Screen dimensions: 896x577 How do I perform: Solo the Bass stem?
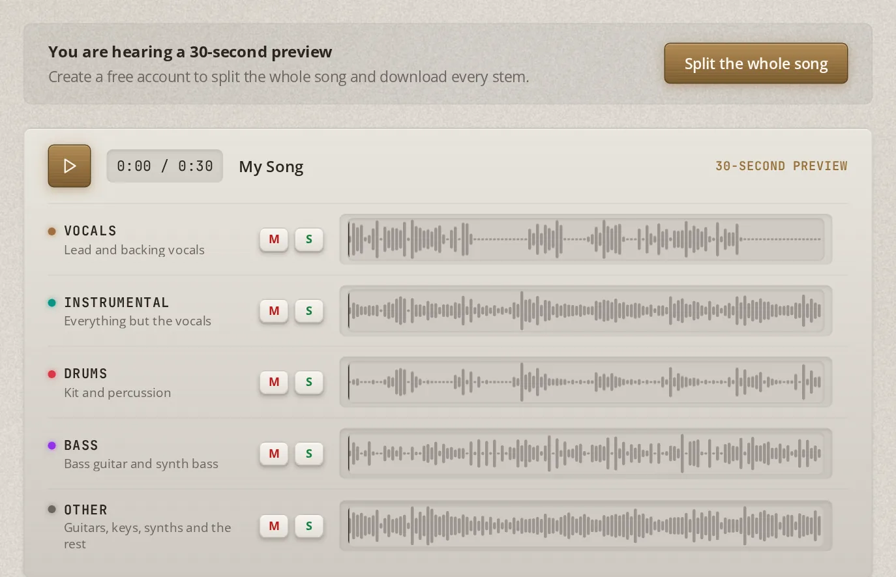[309, 454]
